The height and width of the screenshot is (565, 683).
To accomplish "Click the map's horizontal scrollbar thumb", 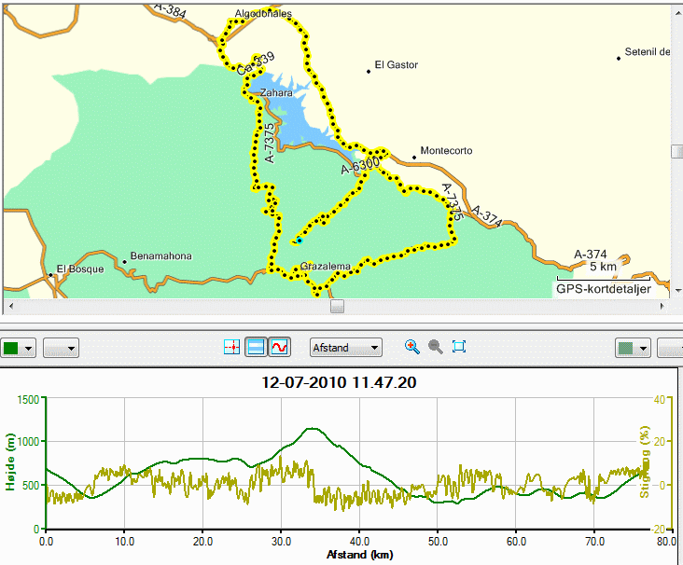I will [x=337, y=306].
